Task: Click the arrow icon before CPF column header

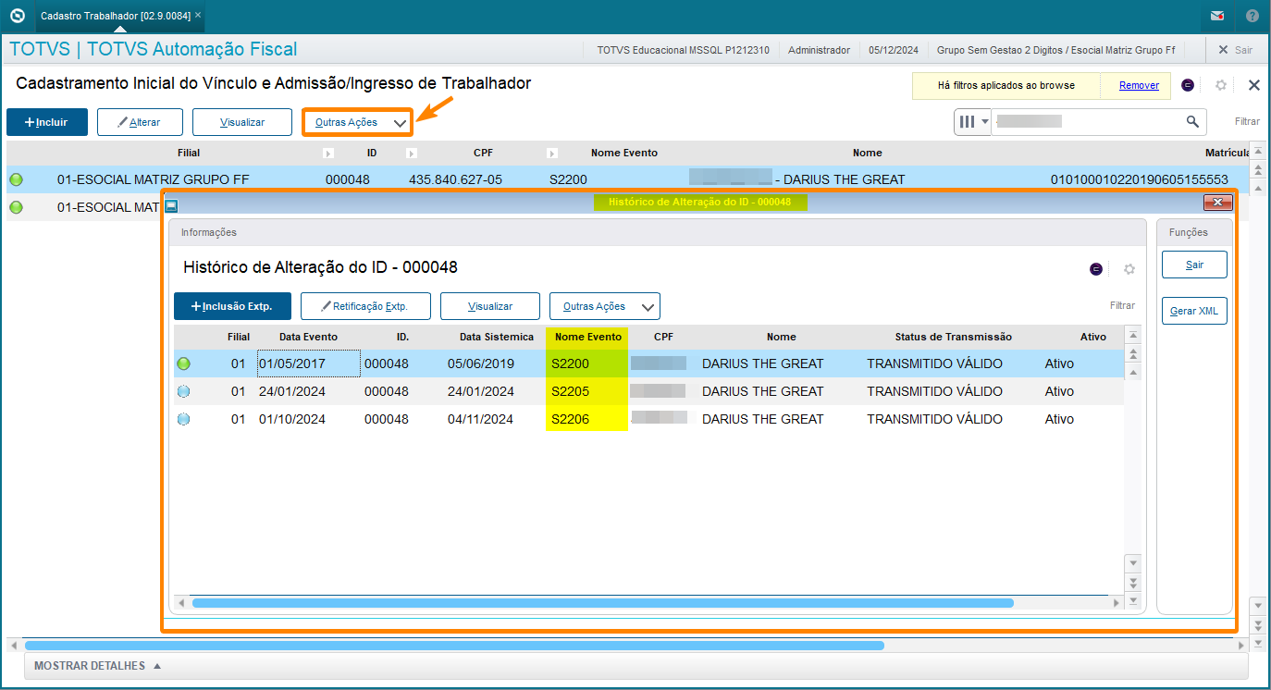Action: click(412, 154)
